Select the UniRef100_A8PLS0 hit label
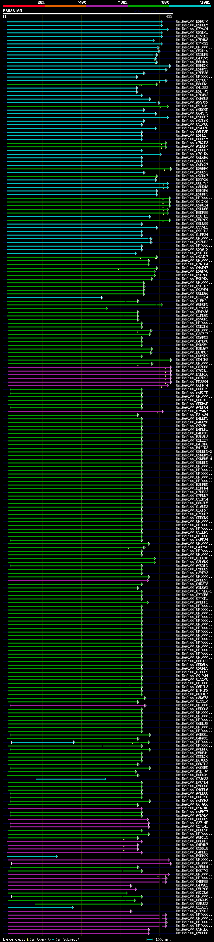 (192, 830)
